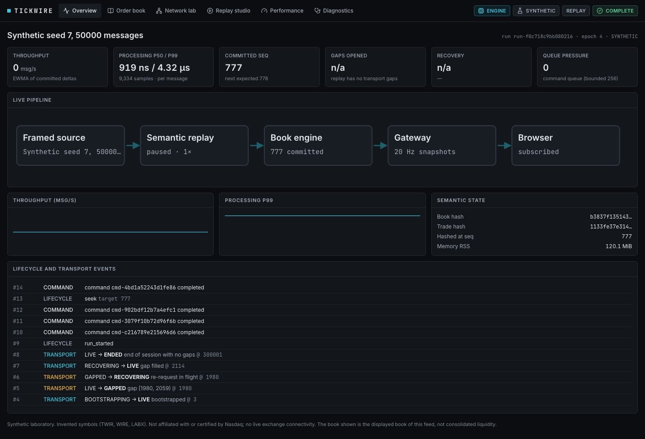Viewport: 645px width, 439px height.
Task: Click the run-f0c718c9bb080216 run identifier
Action: pyautogui.click(x=543, y=37)
